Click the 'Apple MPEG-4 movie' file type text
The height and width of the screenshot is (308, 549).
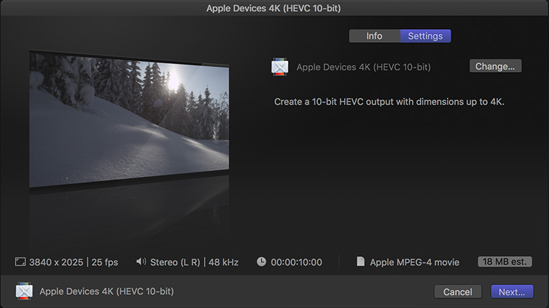click(x=415, y=262)
